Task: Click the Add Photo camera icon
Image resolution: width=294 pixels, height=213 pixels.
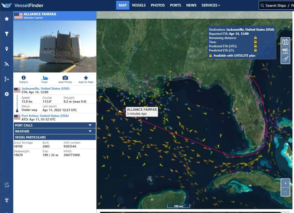Action: pos(65,78)
